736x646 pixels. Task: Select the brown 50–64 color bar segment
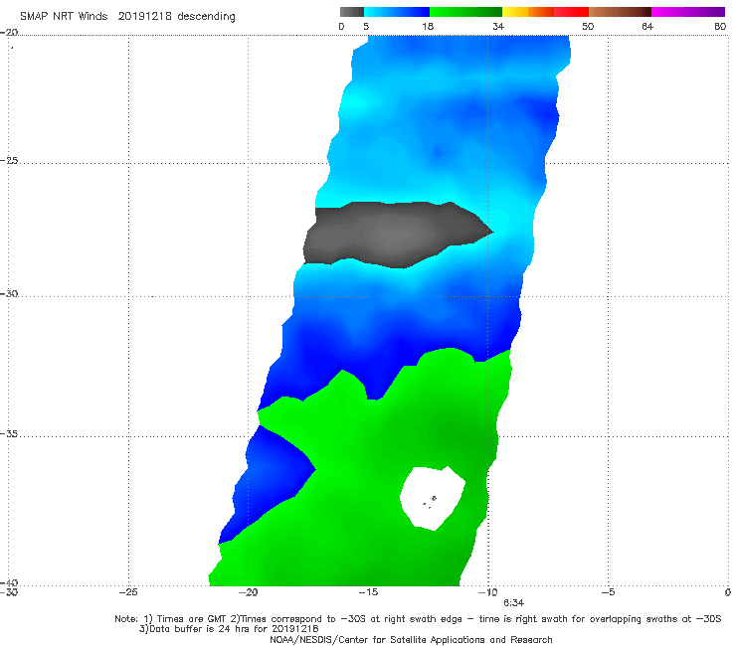click(620, 12)
